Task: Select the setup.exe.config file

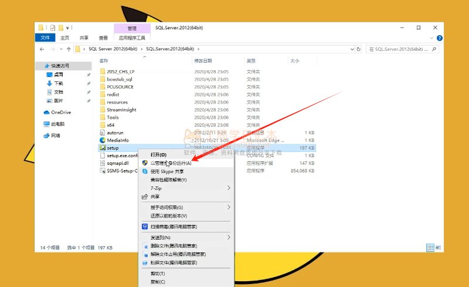Action: [123, 155]
